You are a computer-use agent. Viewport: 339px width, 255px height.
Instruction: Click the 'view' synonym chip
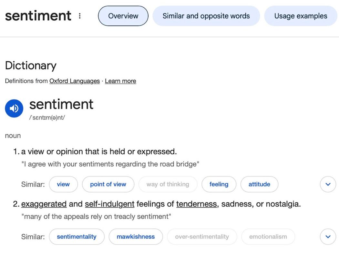click(x=63, y=184)
